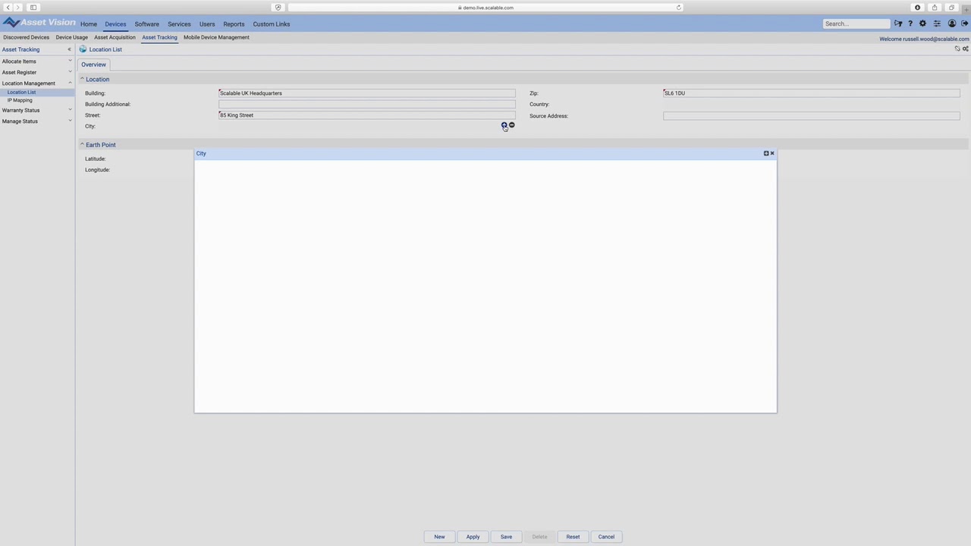This screenshot has height=546, width=971.
Task: Open the Custom Links menu
Action: [272, 24]
